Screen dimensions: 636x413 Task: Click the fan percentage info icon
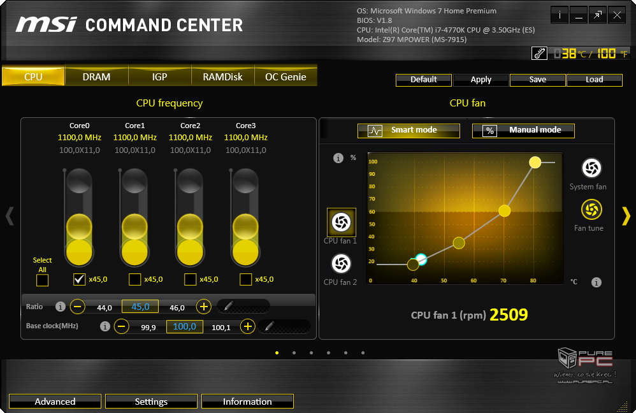338,158
